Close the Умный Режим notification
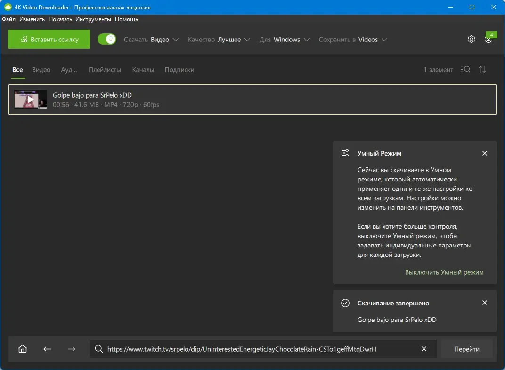505x370 pixels. (x=485, y=153)
